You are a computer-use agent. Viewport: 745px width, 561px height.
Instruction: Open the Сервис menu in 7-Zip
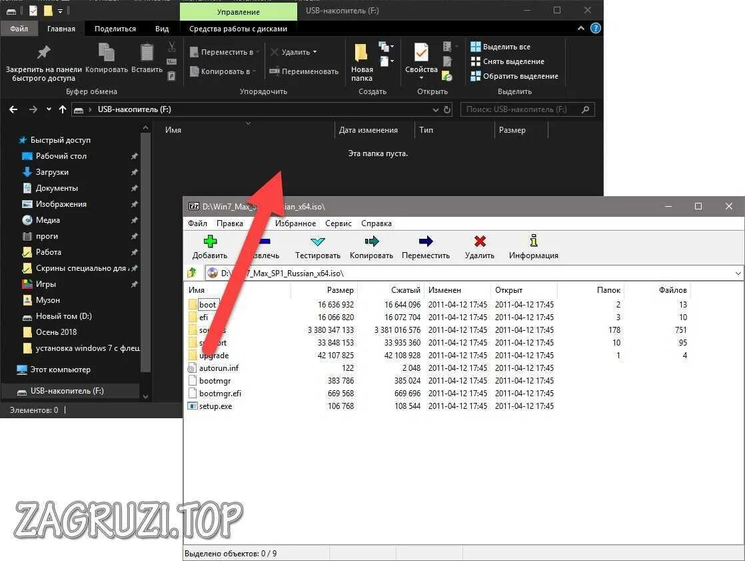tap(339, 223)
